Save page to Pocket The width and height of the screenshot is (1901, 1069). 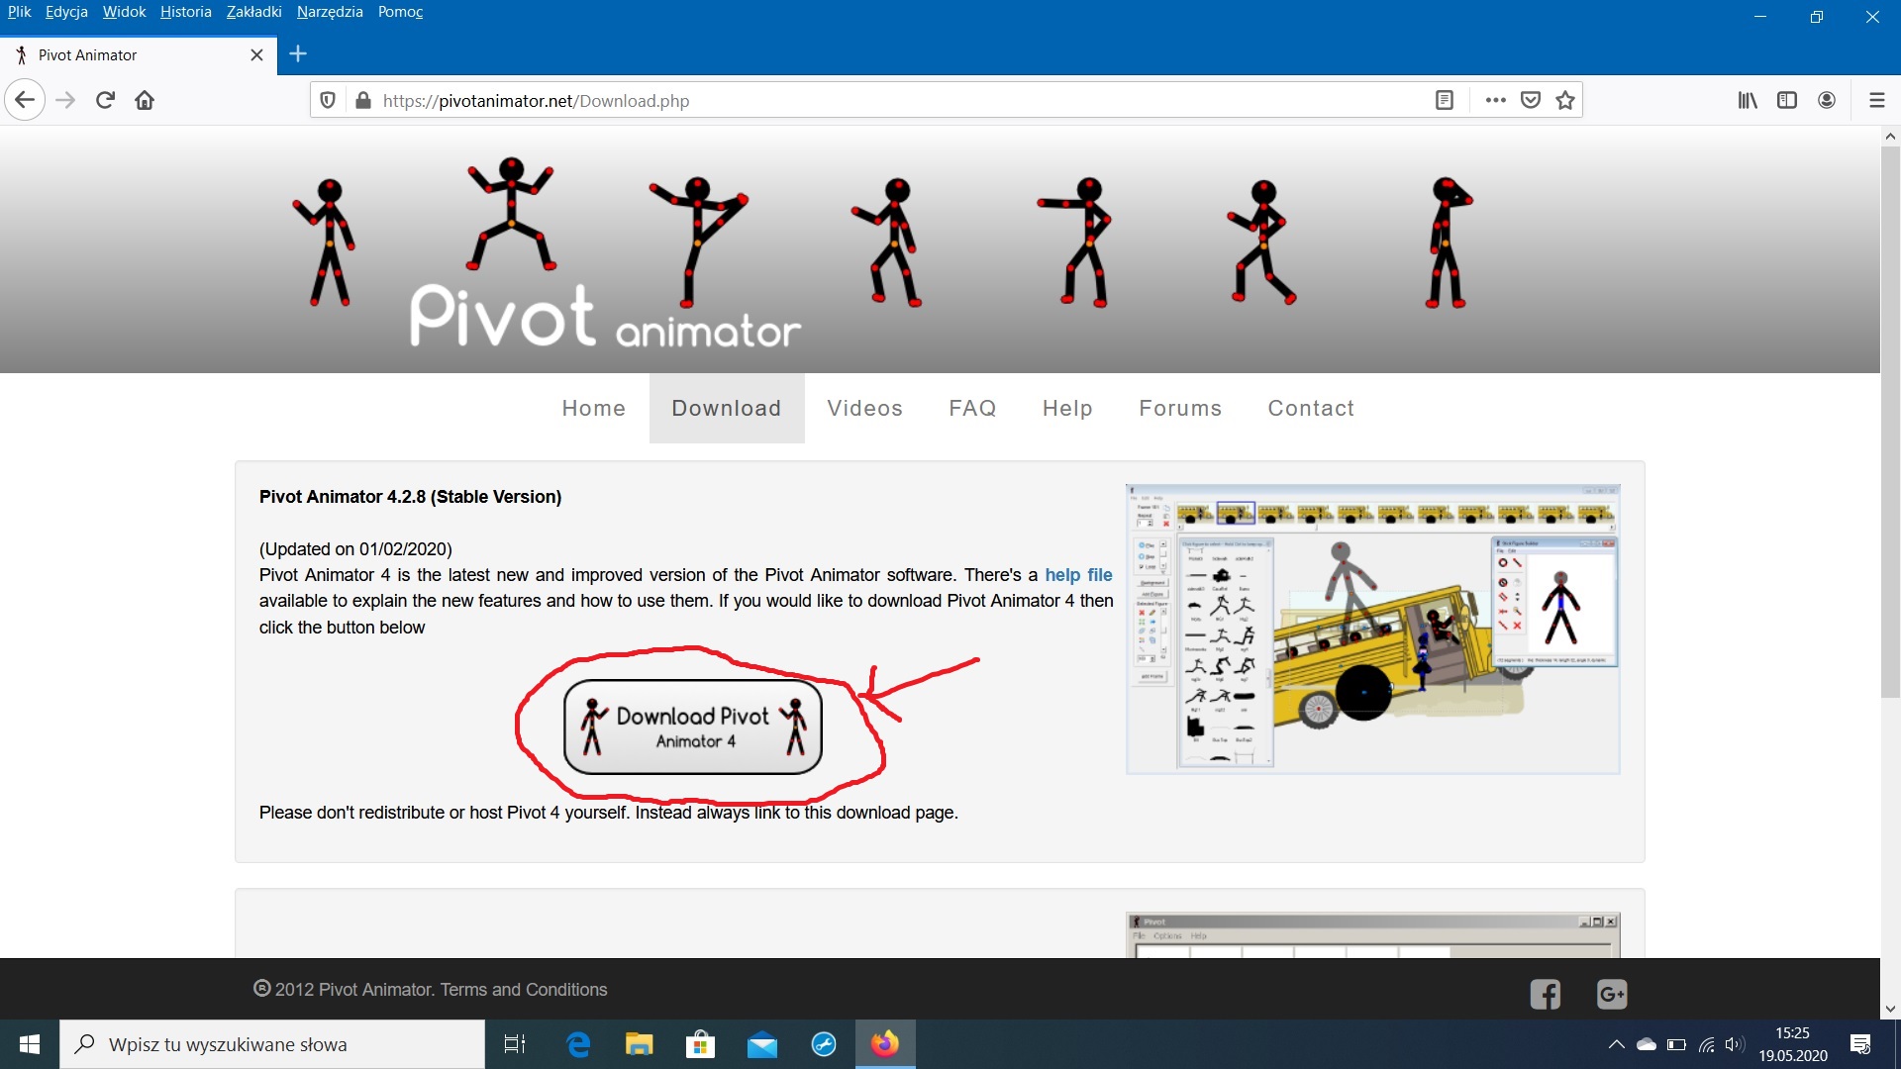[1531, 100]
